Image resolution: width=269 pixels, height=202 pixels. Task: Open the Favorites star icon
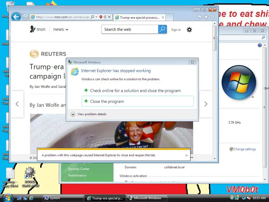pos(206,17)
